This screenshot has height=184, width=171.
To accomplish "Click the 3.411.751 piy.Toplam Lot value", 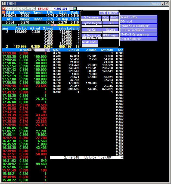I will 92,38.
